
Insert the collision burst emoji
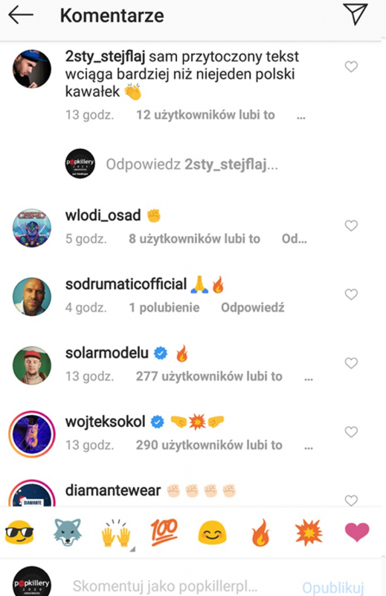(x=309, y=532)
